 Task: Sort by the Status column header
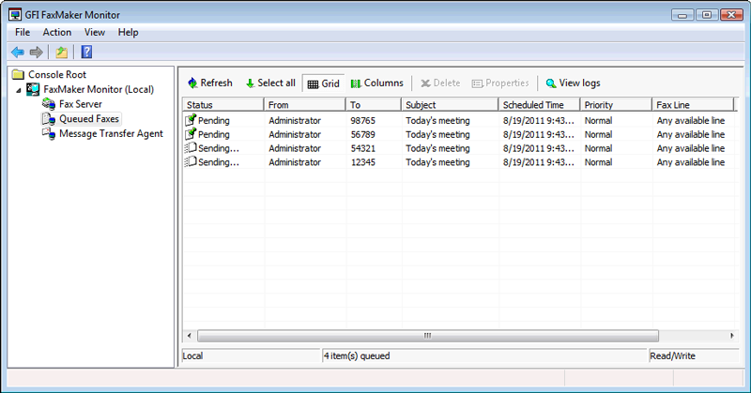coord(222,104)
